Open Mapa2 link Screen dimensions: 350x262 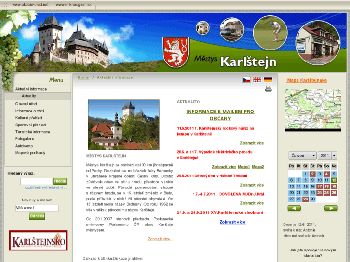258,167
